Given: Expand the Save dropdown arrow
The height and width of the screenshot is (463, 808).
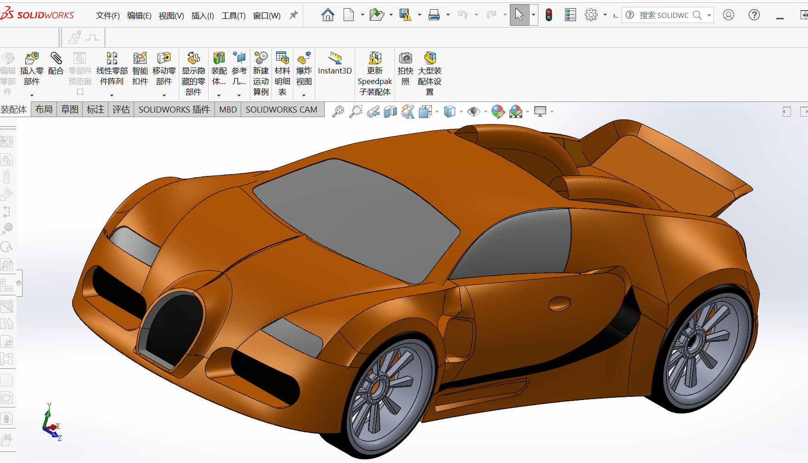Looking at the screenshot, I should click(x=419, y=15).
